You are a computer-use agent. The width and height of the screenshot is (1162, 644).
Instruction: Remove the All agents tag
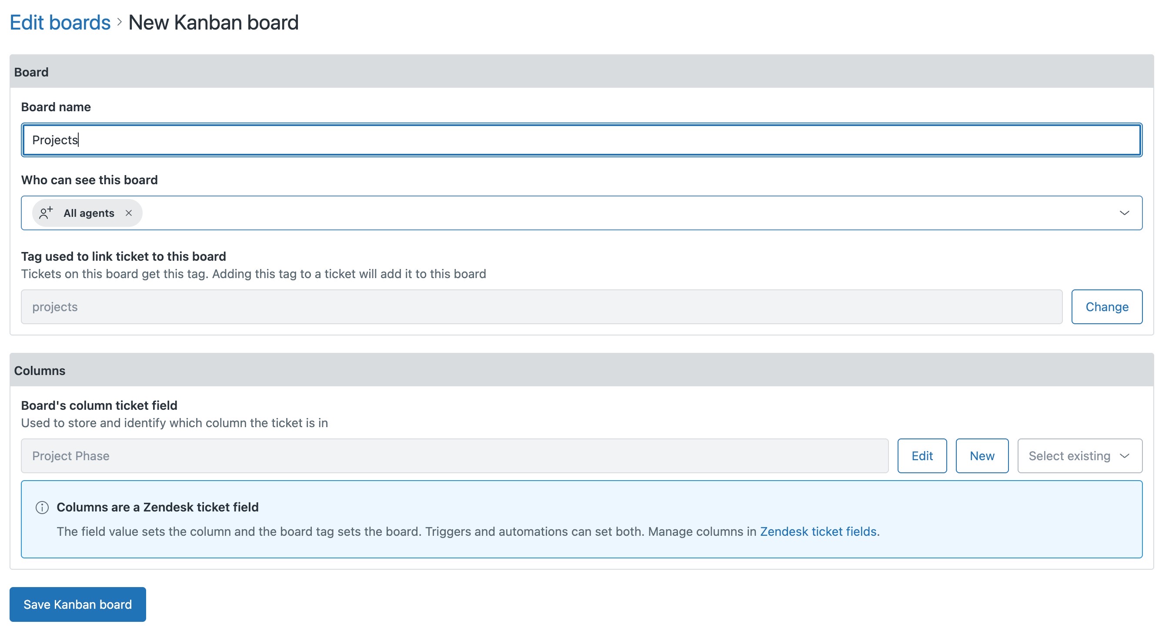[129, 213]
